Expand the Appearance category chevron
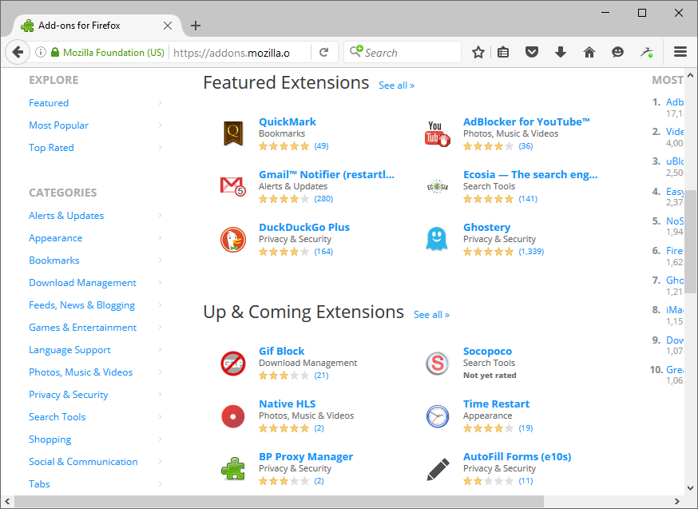Viewport: 698px width, 509px height. 160,238
